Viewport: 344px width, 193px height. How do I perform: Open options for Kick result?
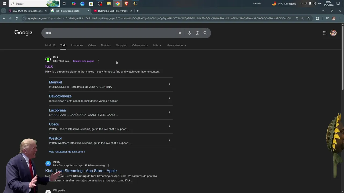(x=98, y=61)
